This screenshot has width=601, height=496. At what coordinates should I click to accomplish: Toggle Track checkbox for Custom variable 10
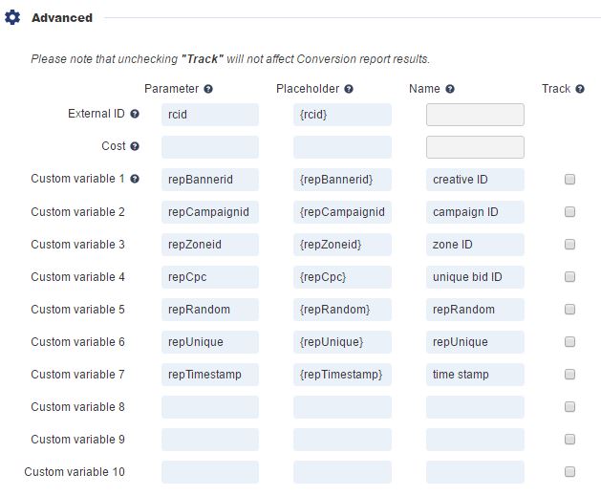click(x=570, y=472)
